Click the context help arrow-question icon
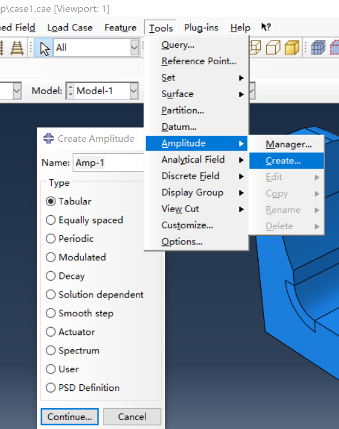Image resolution: width=339 pixels, height=429 pixels. coord(266,27)
